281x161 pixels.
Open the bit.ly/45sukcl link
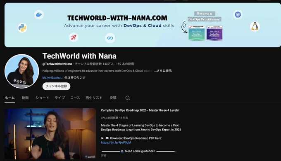click(51, 78)
